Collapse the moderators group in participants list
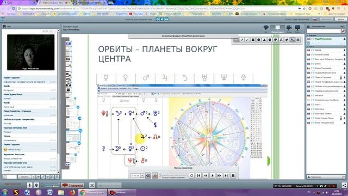 [308, 35]
